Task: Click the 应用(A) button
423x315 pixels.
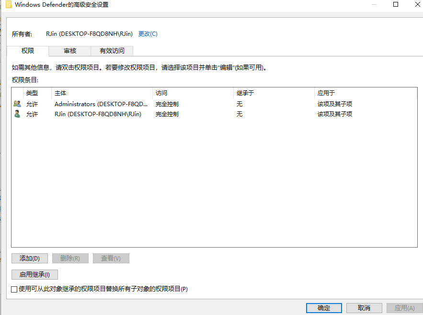Action: (x=404, y=308)
